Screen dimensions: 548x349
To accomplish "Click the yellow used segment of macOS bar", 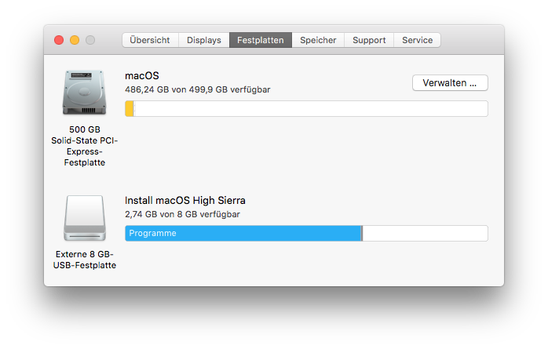I will pyautogui.click(x=130, y=109).
